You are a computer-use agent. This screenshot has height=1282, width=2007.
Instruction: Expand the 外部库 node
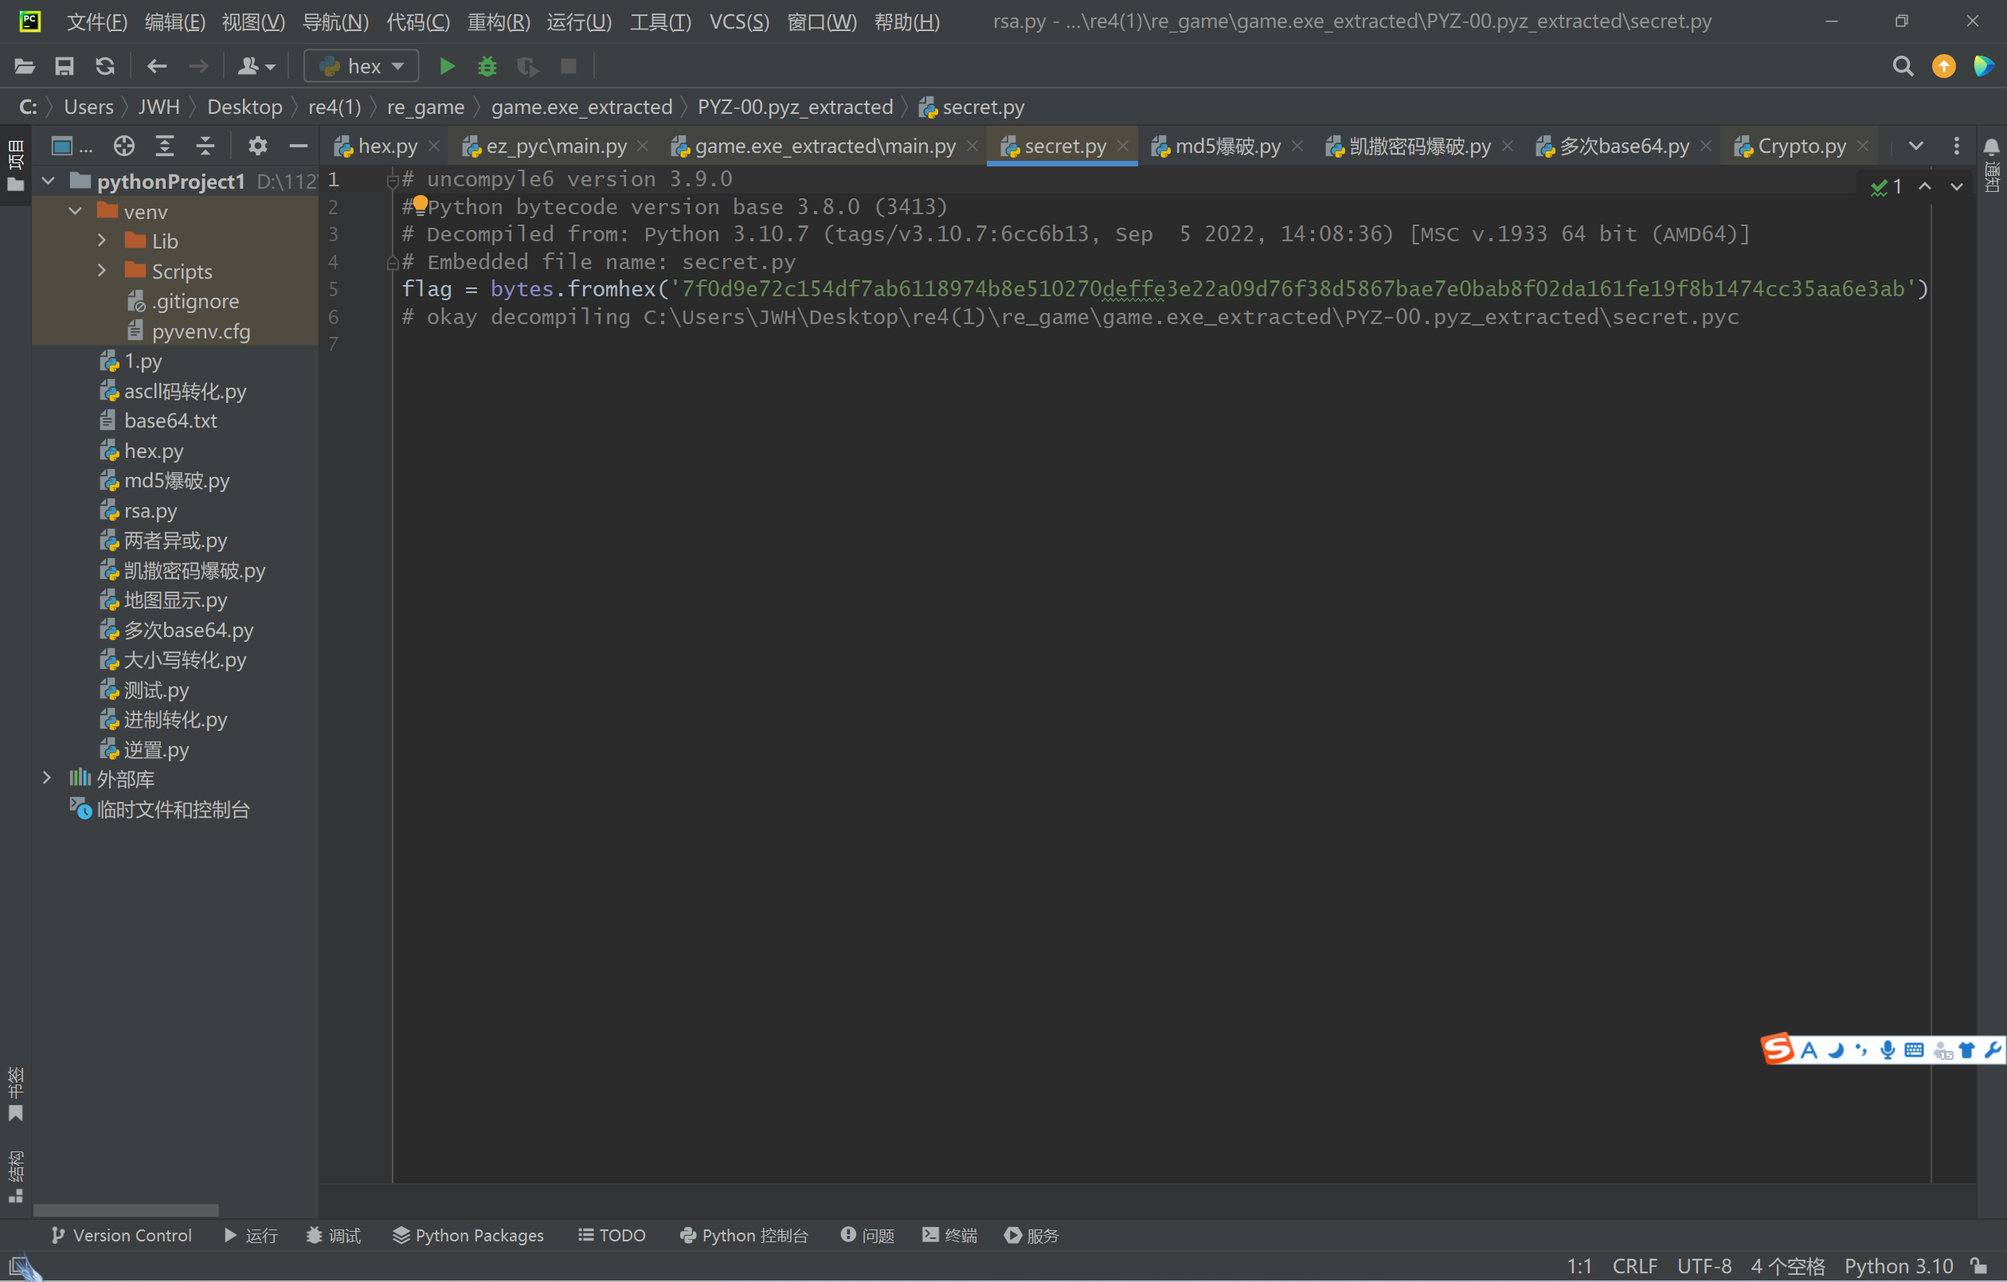48,778
